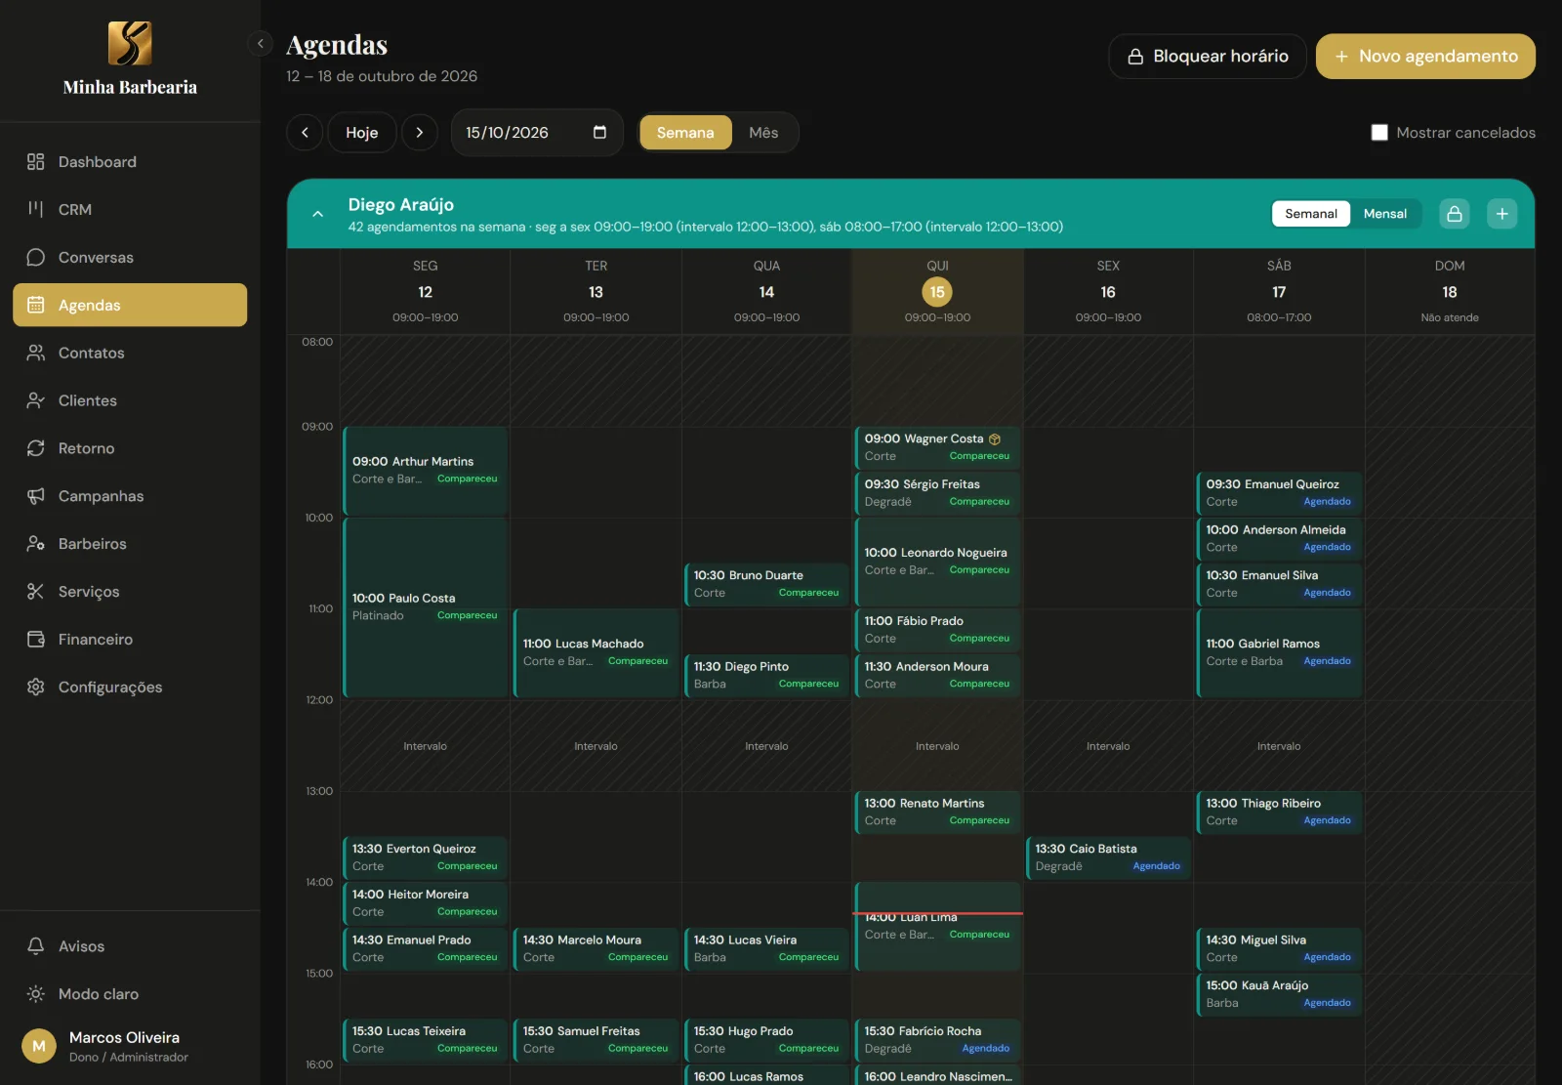Go to the previous week arrow
1562x1085 pixels.
[305, 133]
